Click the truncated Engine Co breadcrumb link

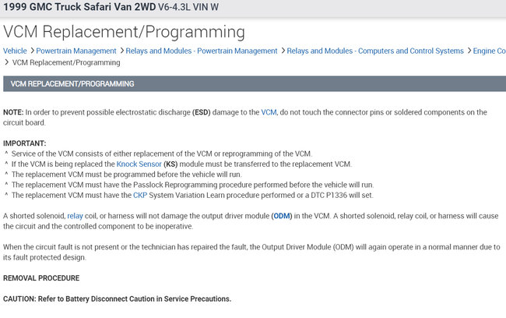point(489,51)
